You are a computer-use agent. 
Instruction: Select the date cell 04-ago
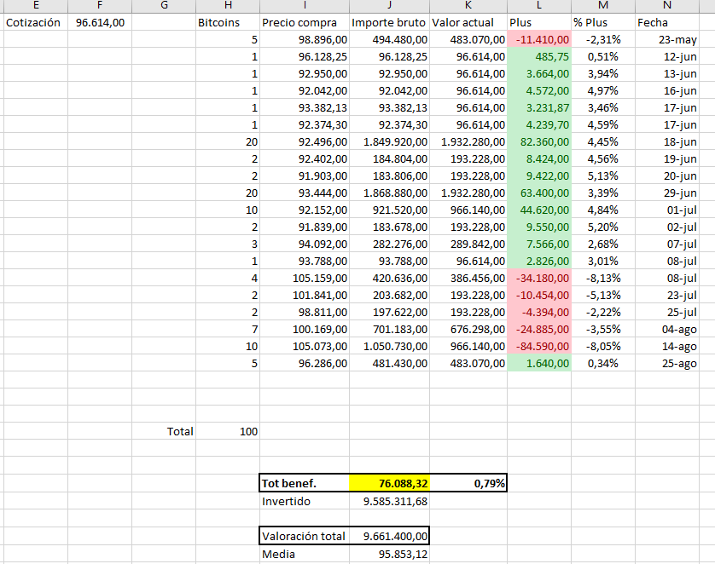coord(666,329)
